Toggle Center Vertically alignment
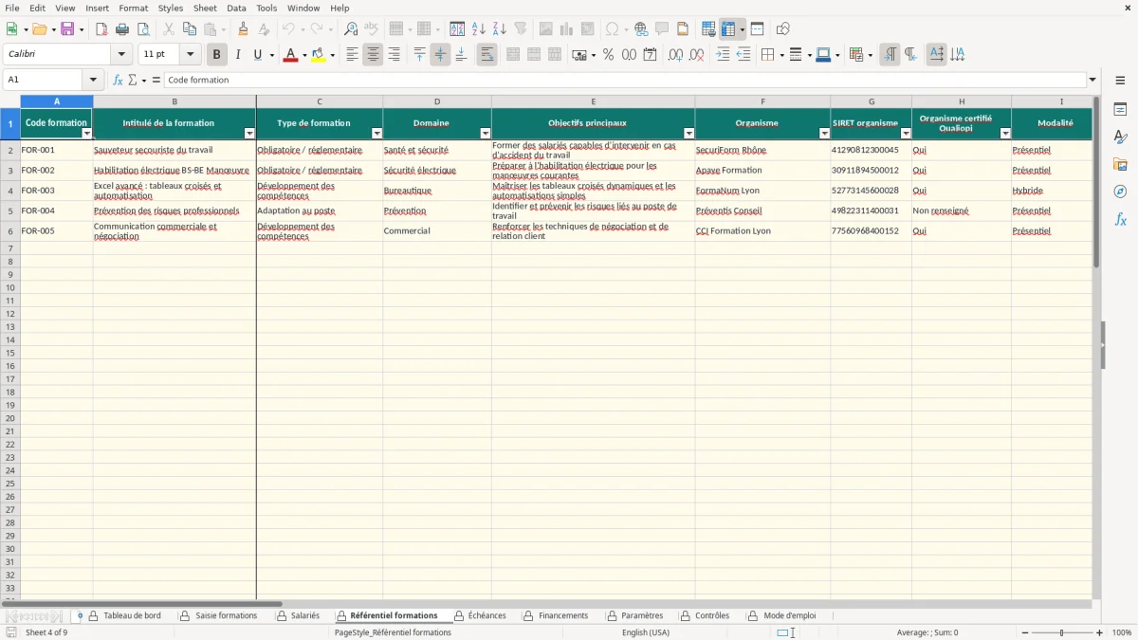Screen dimensions: 1138x640 440,55
